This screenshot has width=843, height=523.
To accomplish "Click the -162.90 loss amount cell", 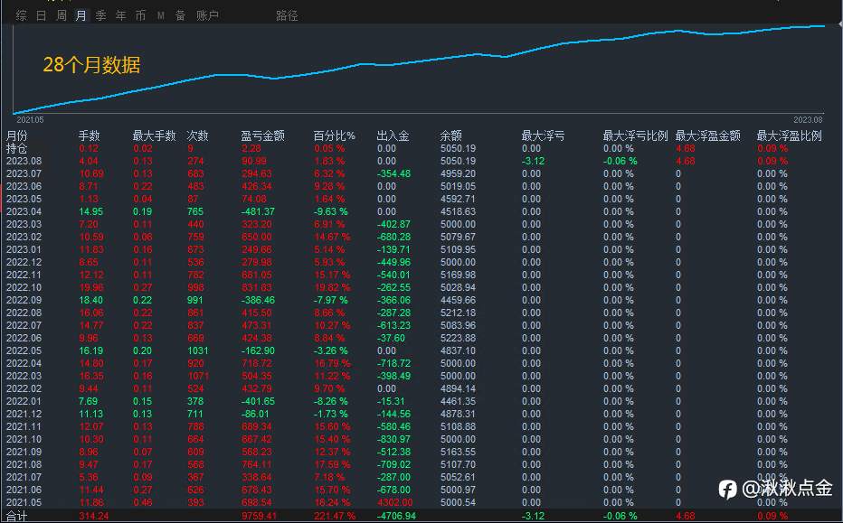I will click(x=258, y=350).
